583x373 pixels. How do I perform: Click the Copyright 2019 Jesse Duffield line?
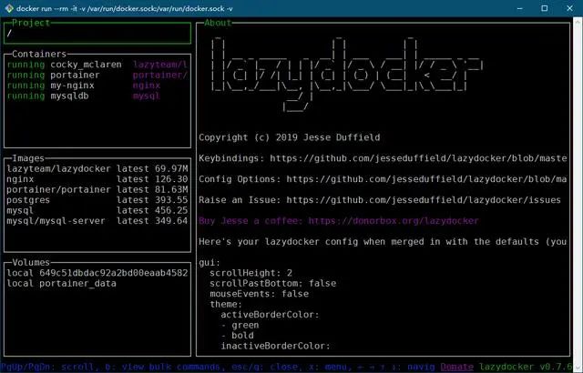(290, 137)
